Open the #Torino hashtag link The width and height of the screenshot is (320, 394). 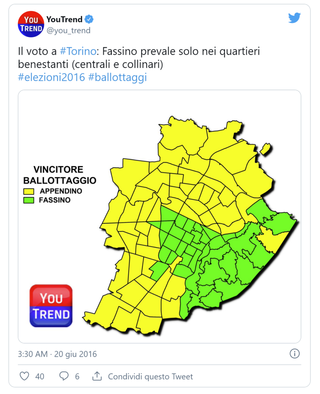[x=78, y=51]
